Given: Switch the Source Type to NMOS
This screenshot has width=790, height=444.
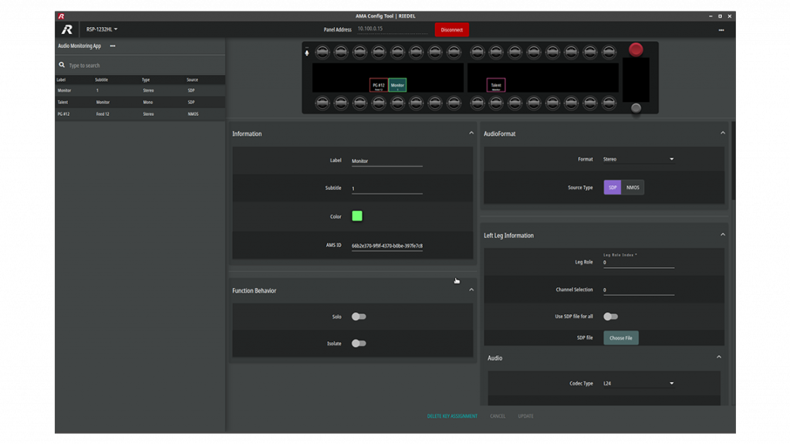Looking at the screenshot, I should (x=633, y=188).
